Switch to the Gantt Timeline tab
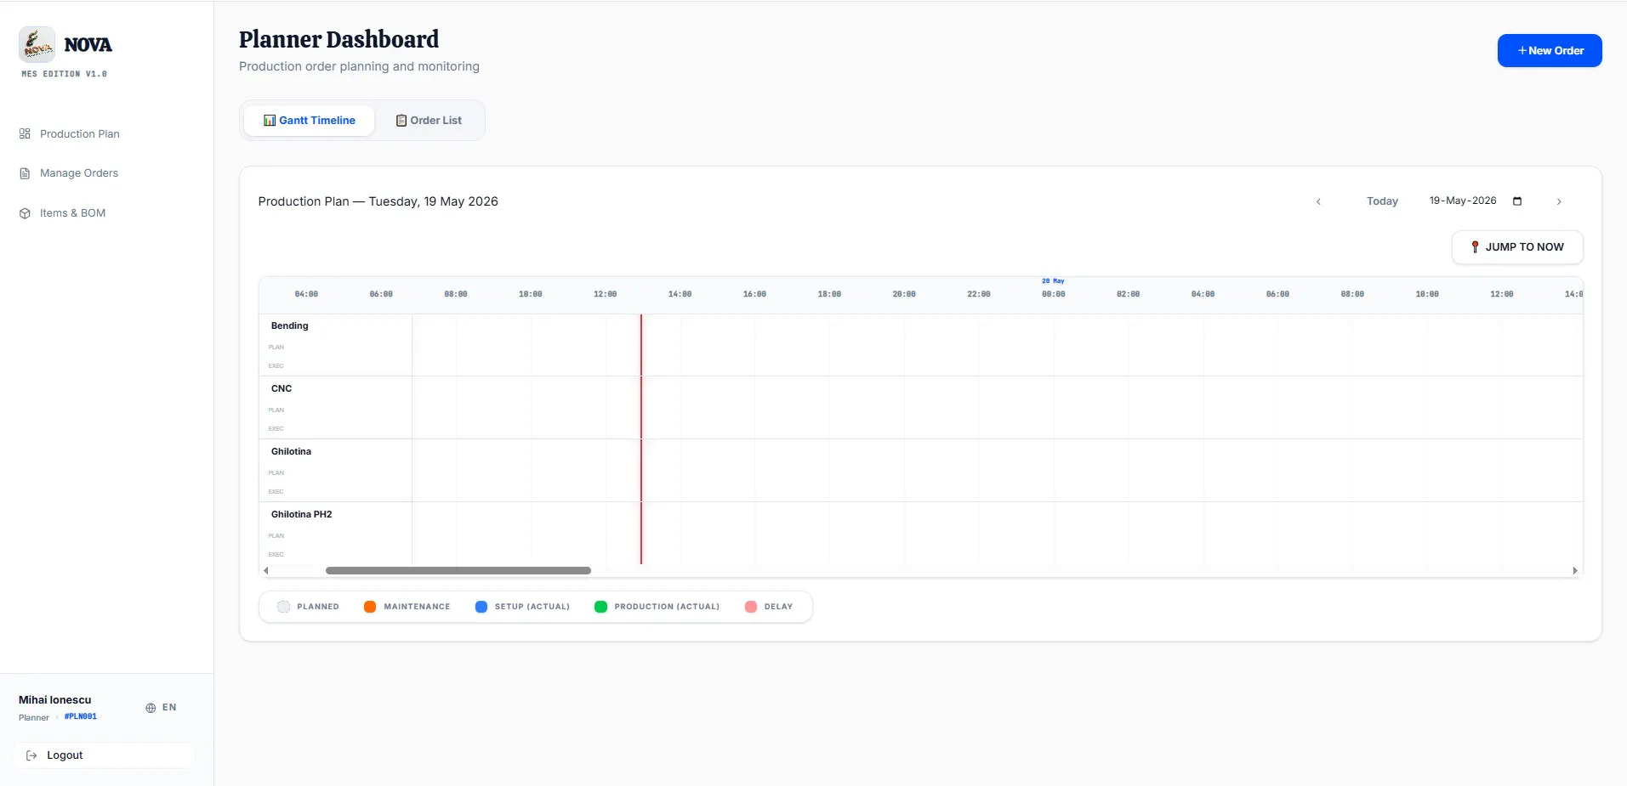The width and height of the screenshot is (1627, 786). [x=310, y=121]
